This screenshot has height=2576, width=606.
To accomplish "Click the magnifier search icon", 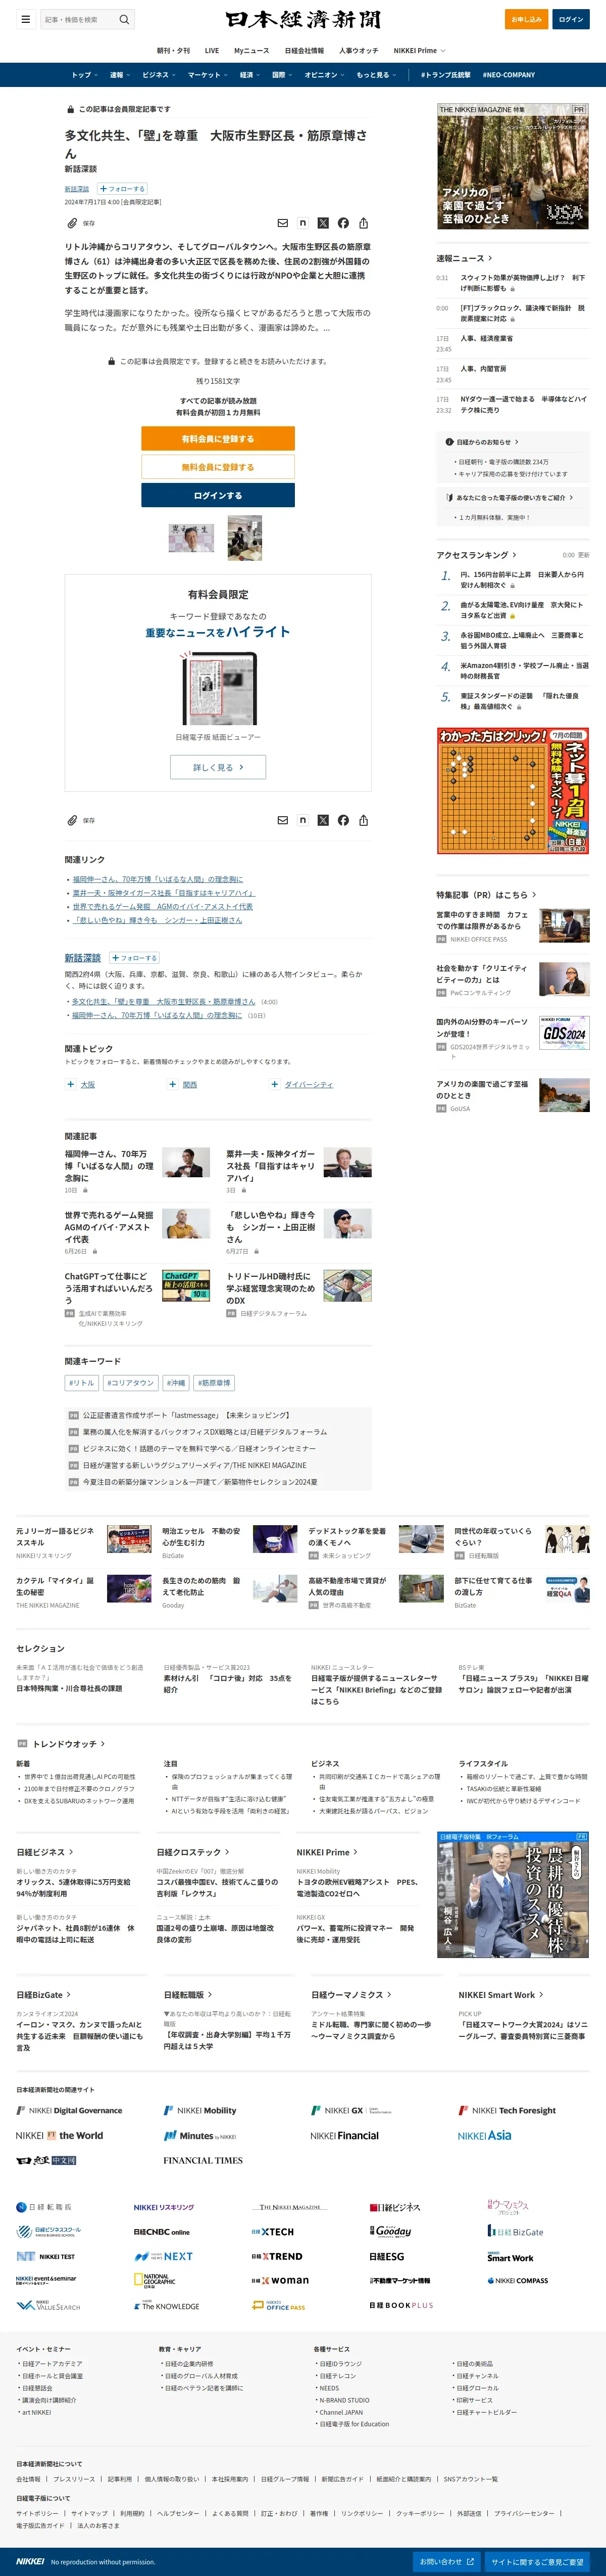I will [124, 19].
